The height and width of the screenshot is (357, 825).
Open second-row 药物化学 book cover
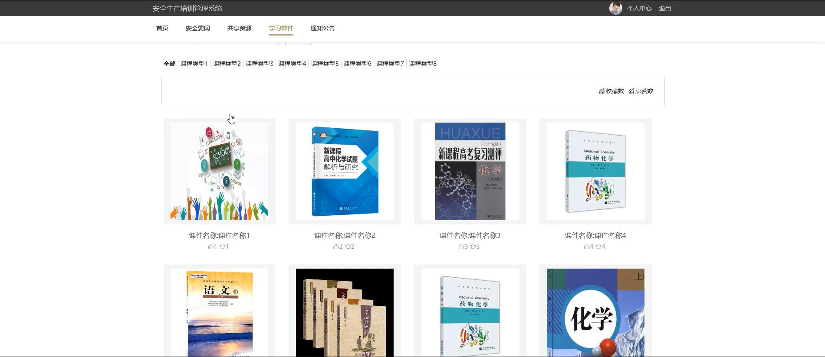click(x=470, y=312)
